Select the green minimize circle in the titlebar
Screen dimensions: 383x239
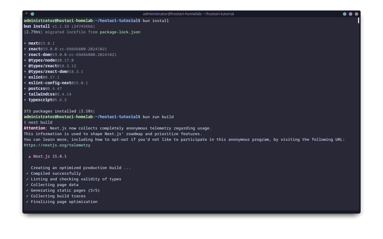344,14
